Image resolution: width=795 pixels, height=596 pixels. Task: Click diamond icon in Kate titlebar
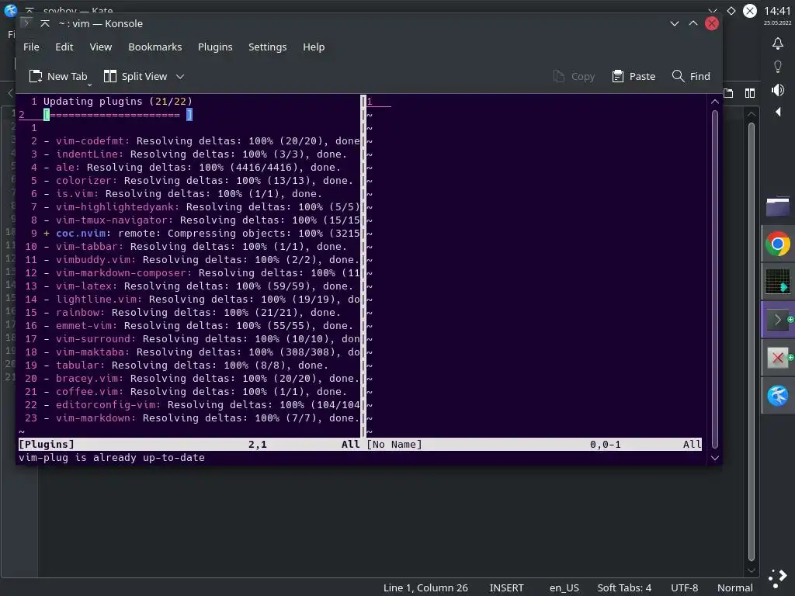[x=731, y=11]
